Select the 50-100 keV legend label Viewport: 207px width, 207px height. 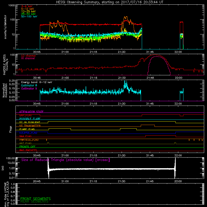[29, 17]
